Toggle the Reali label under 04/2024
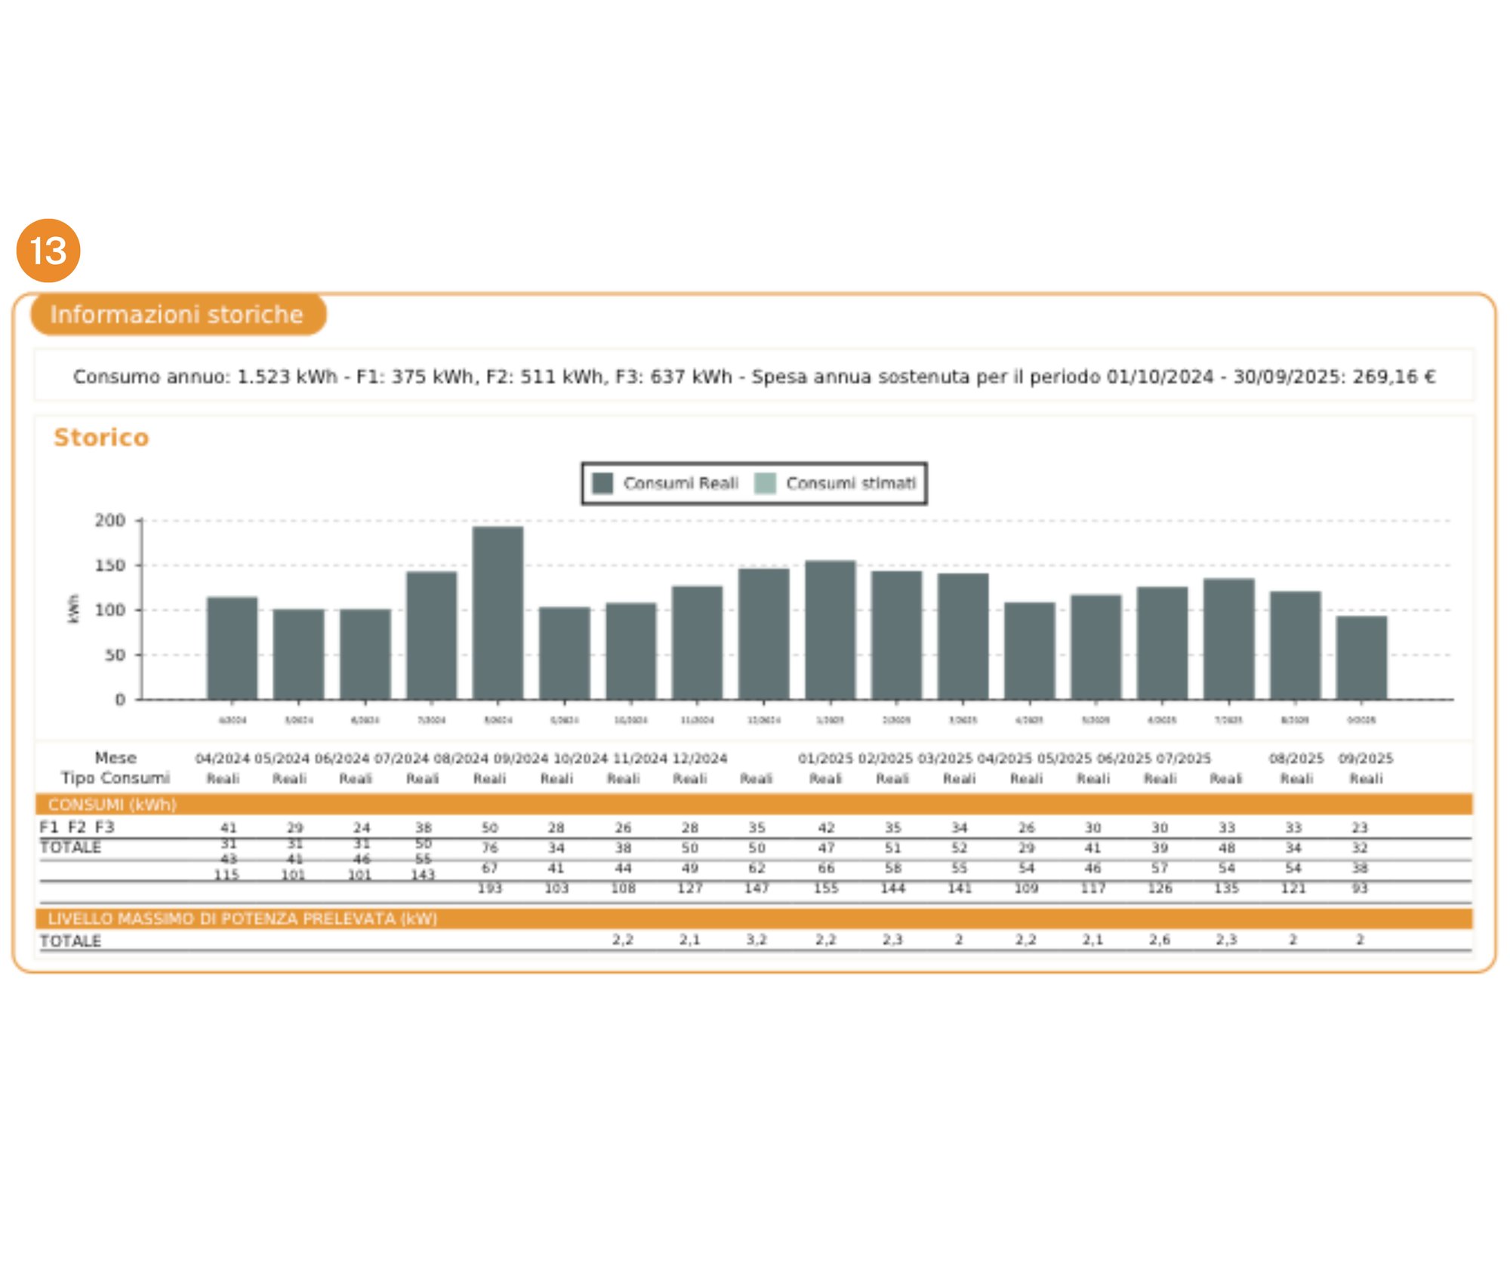Viewport: 1510px width, 1265px height. click(x=224, y=778)
